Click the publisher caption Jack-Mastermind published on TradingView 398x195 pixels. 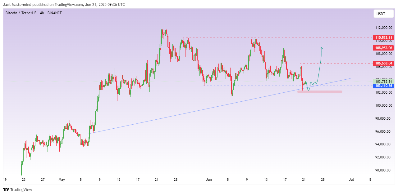pos(64,5)
